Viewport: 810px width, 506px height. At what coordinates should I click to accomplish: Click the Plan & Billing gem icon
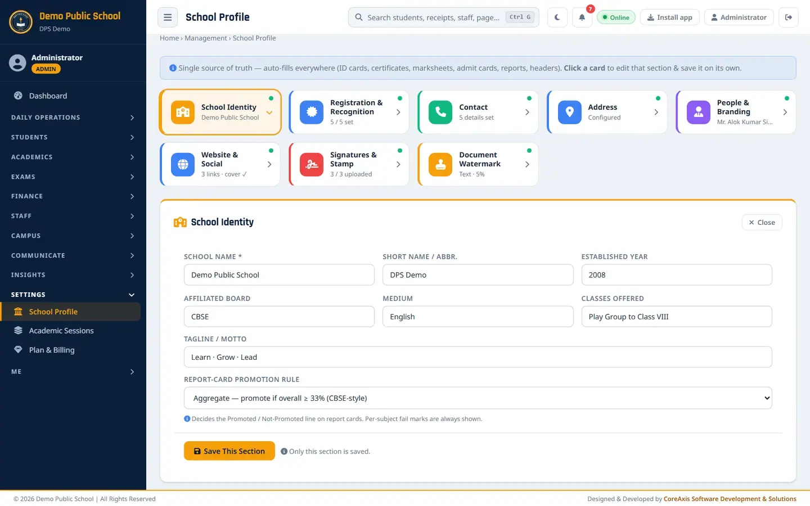click(x=18, y=350)
